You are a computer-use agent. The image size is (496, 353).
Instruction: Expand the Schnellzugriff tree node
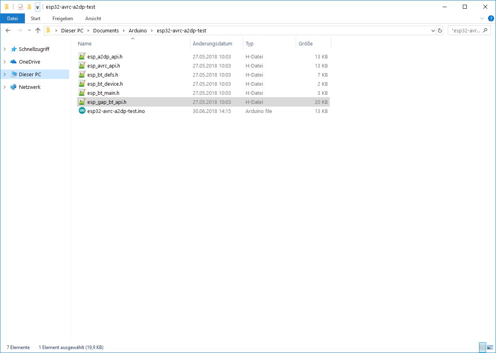[x=5, y=49]
